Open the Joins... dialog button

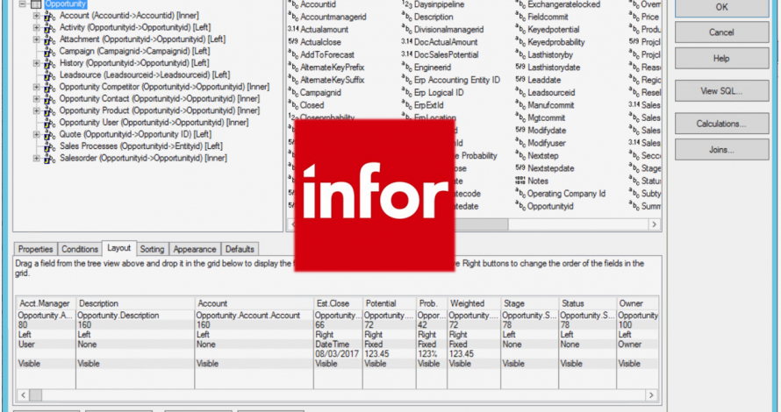pos(721,149)
